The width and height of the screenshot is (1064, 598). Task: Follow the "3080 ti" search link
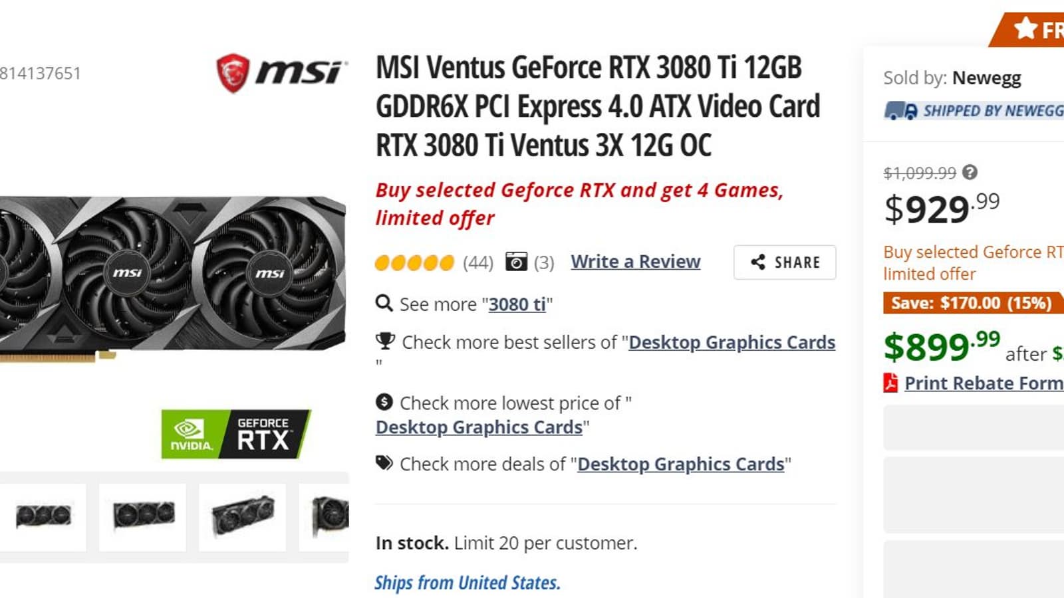point(517,304)
